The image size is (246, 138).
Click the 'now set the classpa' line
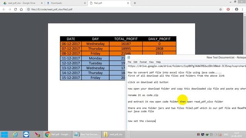point(141,121)
